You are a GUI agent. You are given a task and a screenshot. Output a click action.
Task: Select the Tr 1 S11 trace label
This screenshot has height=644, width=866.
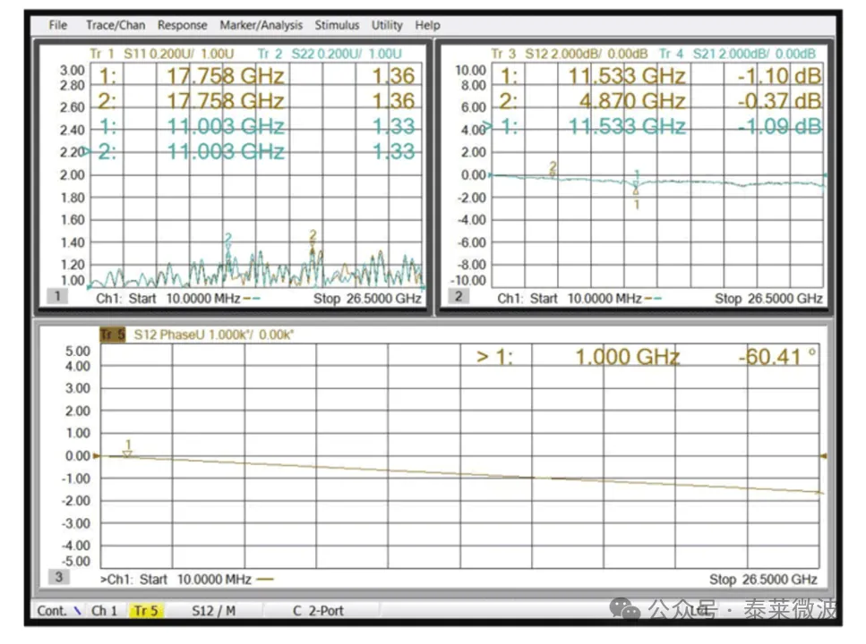131,54
